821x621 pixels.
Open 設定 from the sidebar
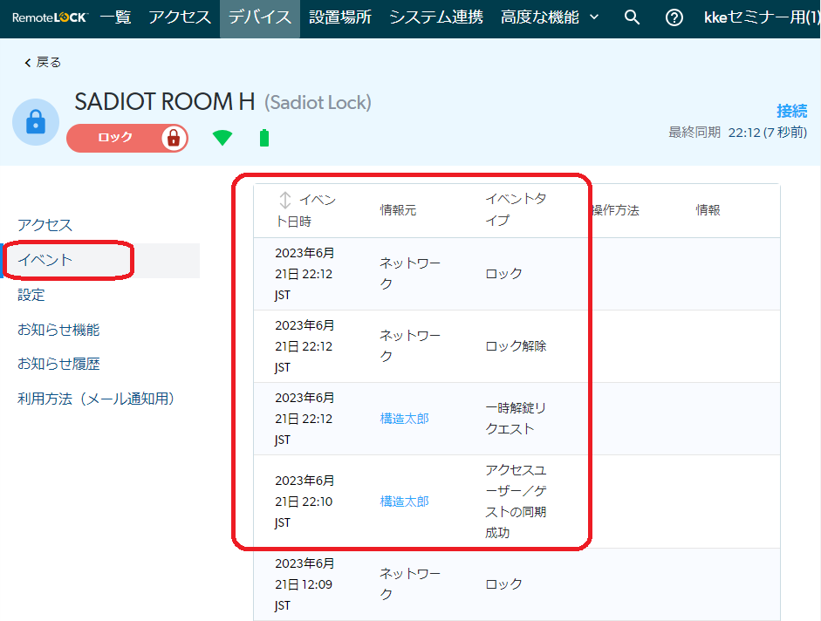[31, 295]
